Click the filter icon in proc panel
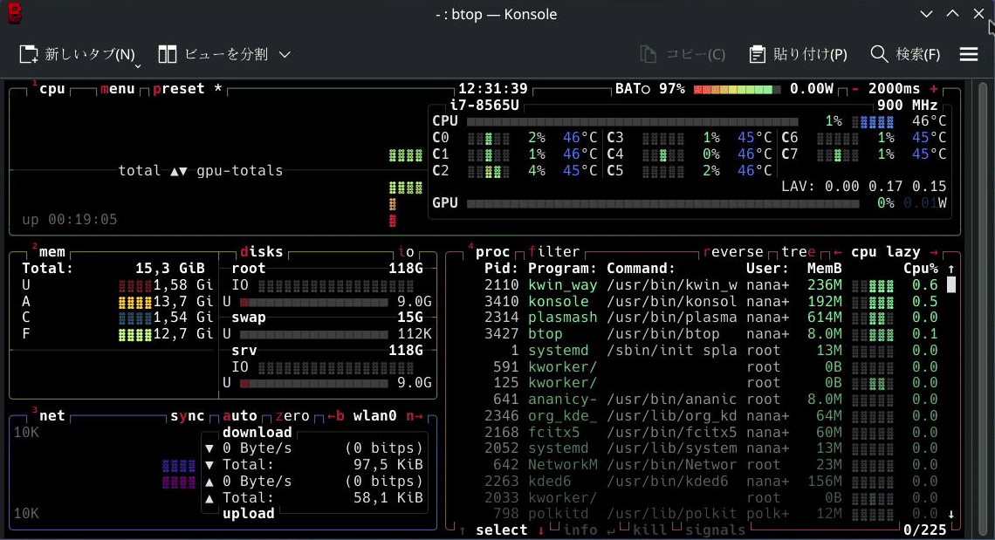995x540 pixels. click(x=553, y=251)
